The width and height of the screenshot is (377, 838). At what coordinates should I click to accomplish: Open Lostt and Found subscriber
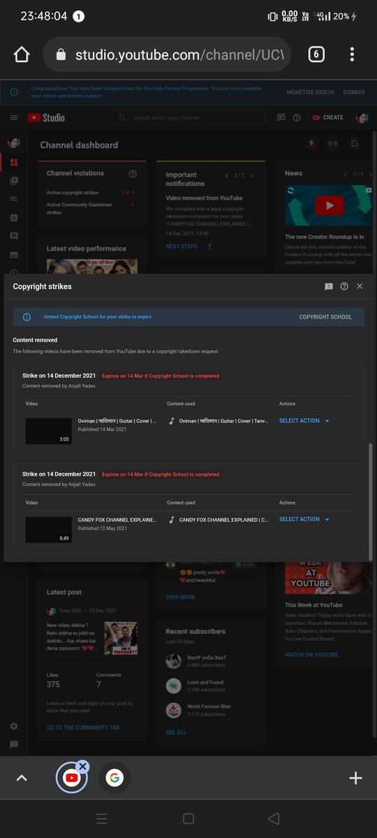coord(194,686)
